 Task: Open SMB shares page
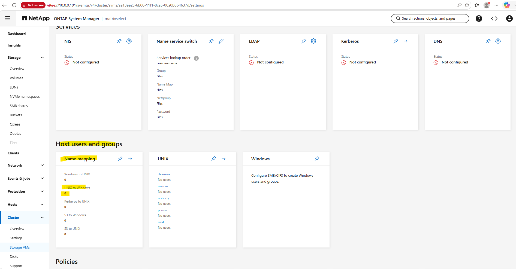(19, 106)
